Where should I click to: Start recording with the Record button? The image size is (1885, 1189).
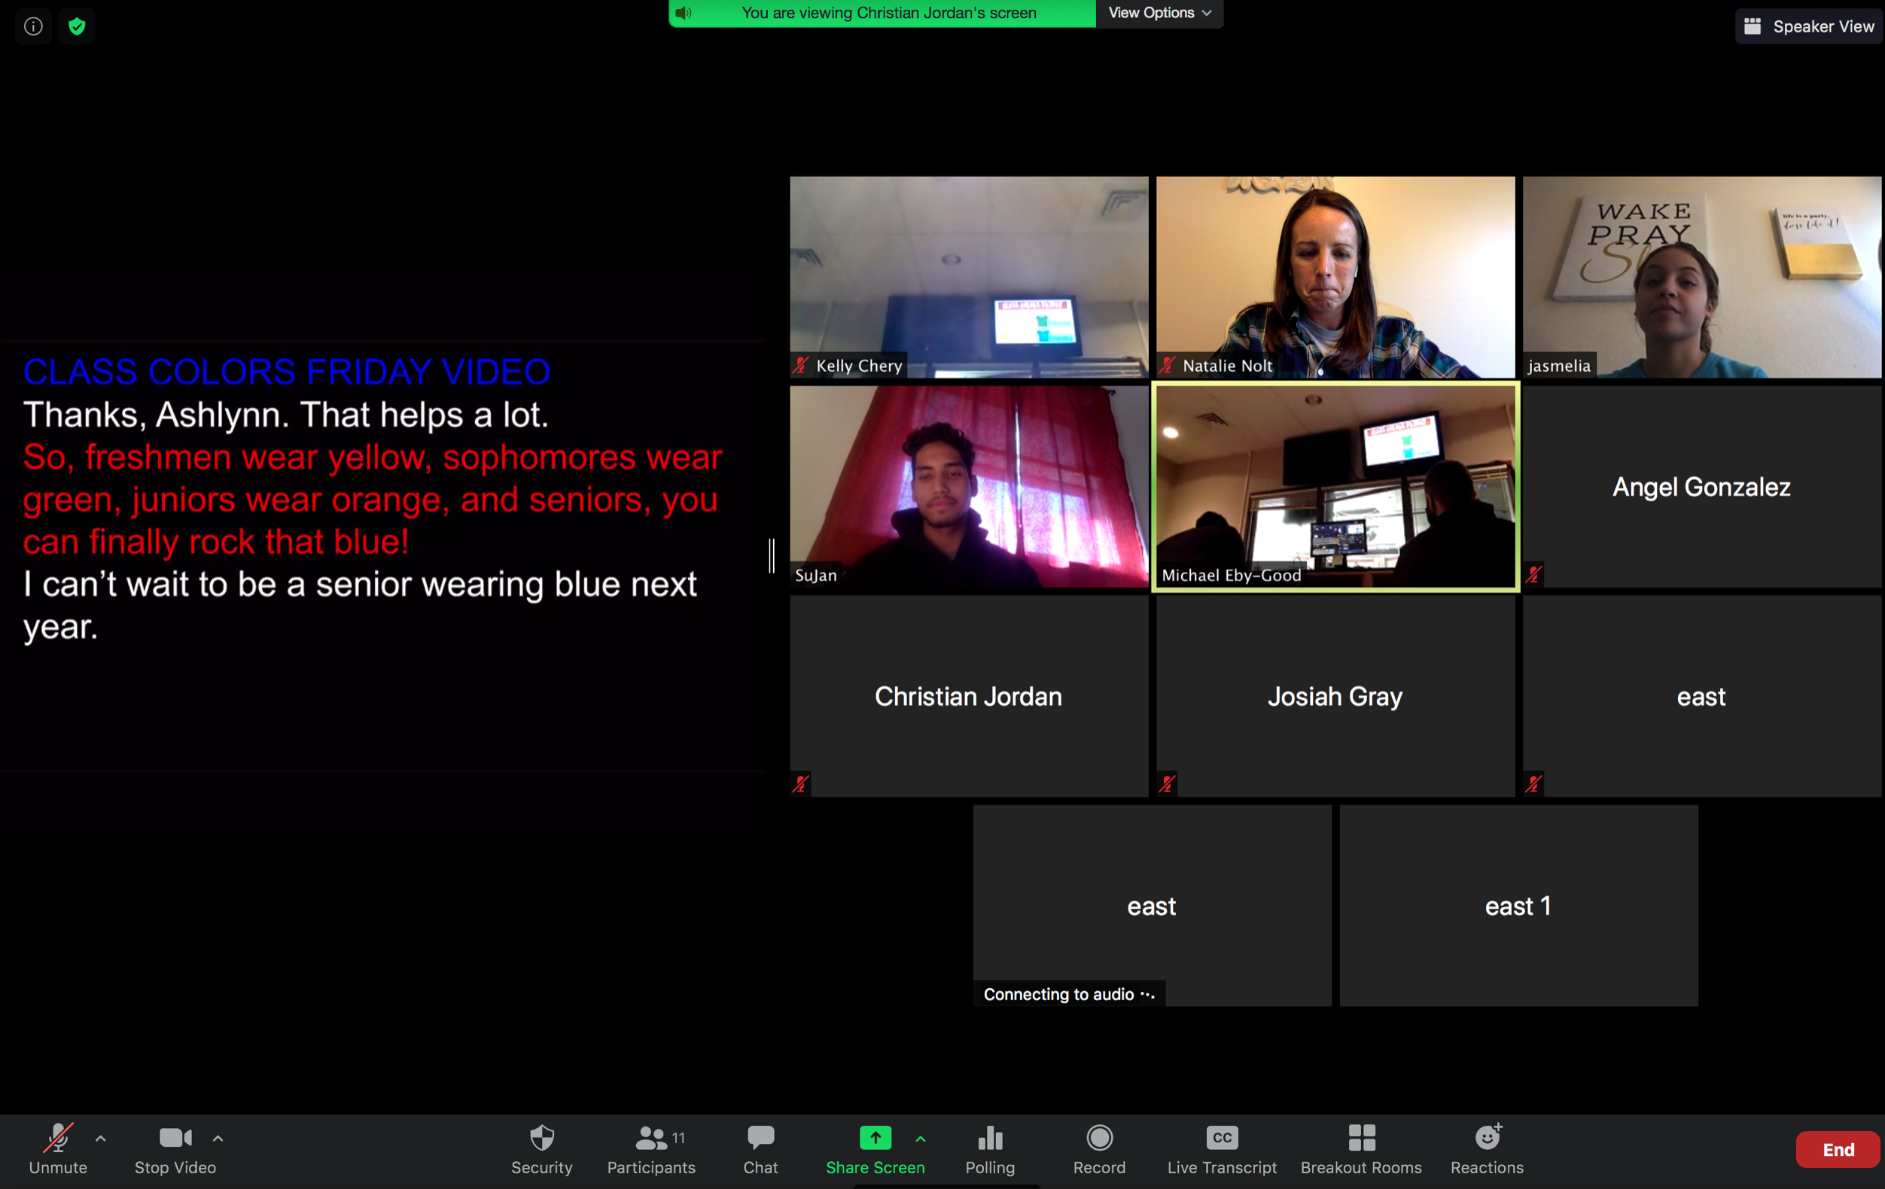click(1099, 1148)
